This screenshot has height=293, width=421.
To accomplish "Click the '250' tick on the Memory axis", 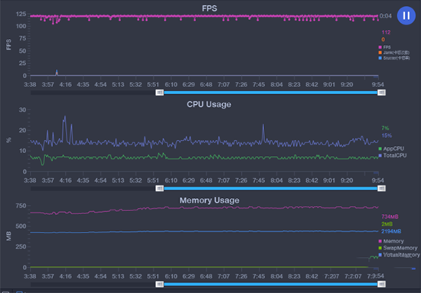I will [21, 246].
